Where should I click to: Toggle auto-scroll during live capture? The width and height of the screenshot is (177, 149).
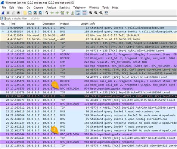[78, 13]
